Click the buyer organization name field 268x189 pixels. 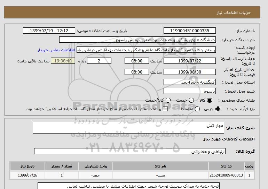coord(137,40)
